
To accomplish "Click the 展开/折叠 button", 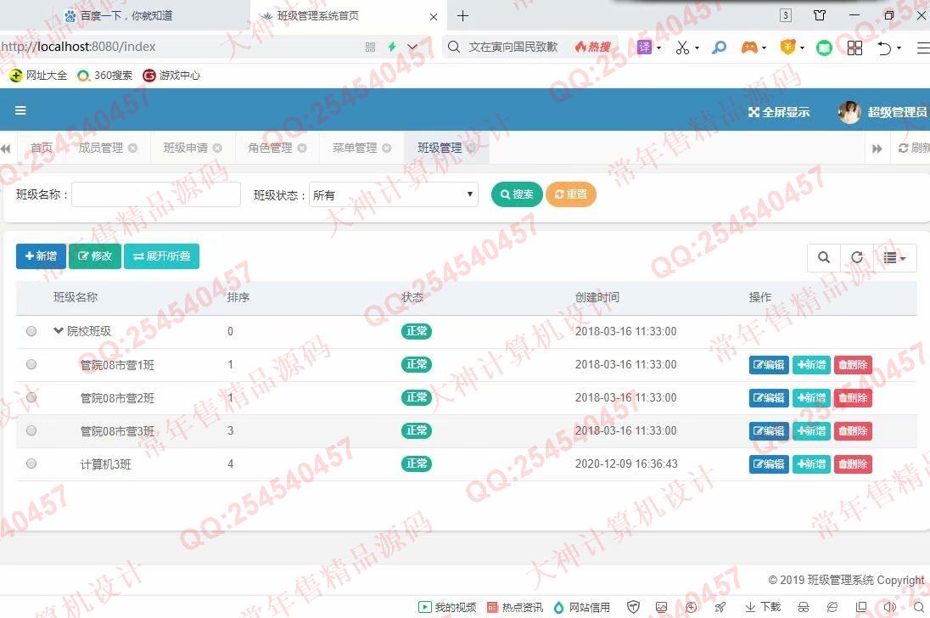I will (x=161, y=256).
